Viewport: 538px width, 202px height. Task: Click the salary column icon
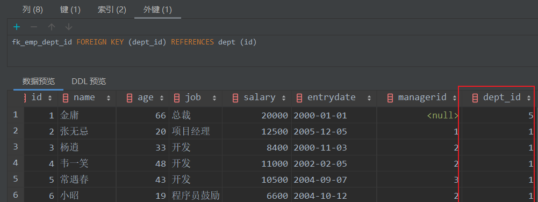pos(235,98)
